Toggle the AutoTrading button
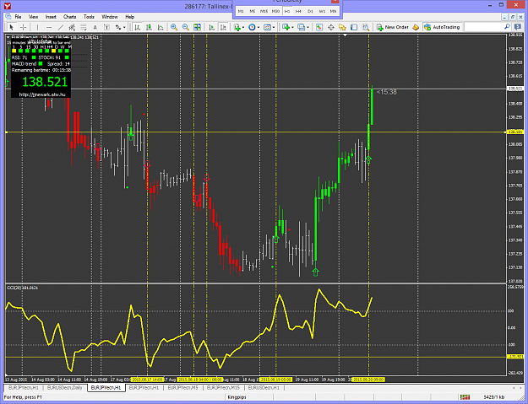The width and height of the screenshot is (528, 404). click(x=442, y=27)
